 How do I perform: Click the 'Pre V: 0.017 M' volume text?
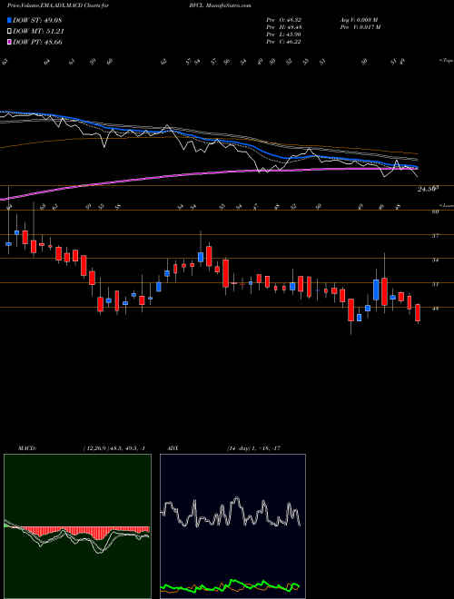coord(361,27)
